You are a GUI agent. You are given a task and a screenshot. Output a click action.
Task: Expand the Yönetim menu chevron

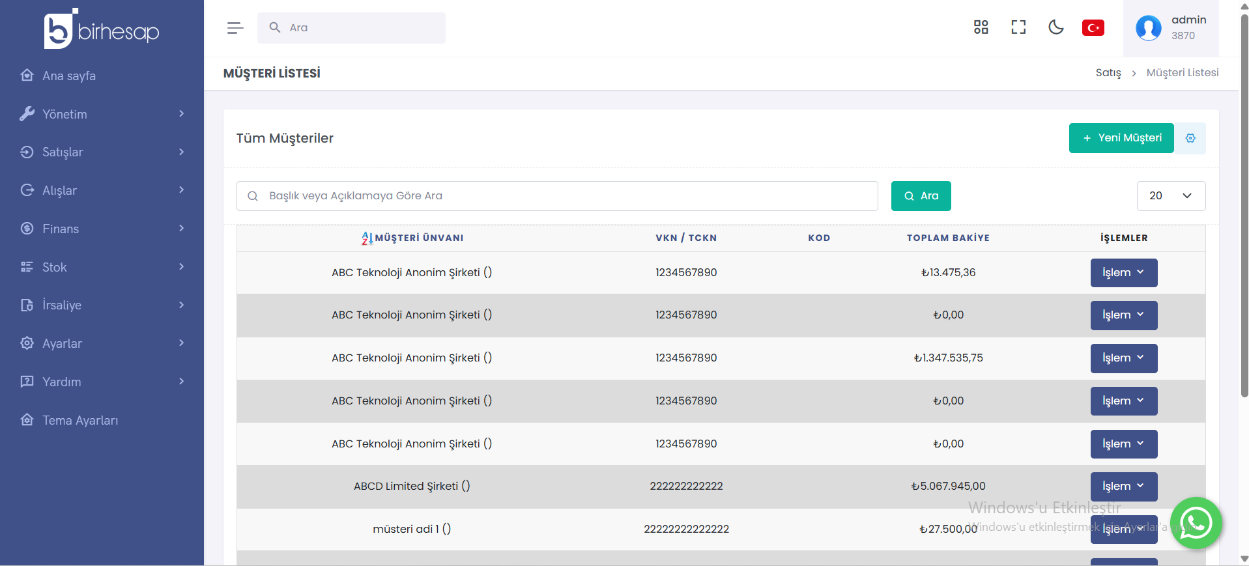point(181,113)
